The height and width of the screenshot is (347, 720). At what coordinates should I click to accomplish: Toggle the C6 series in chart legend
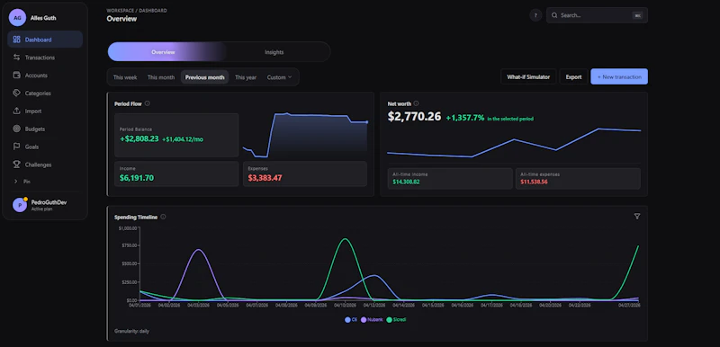pos(351,319)
